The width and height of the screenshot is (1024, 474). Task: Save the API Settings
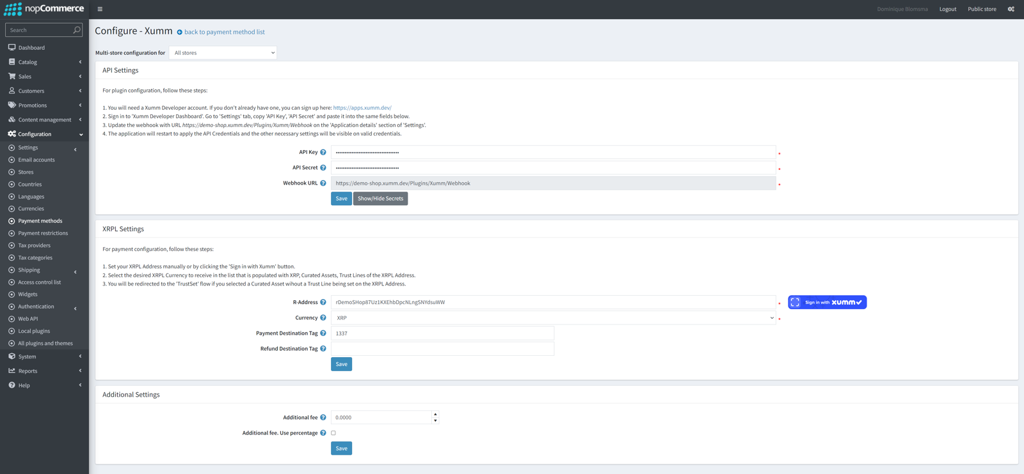[x=341, y=199]
